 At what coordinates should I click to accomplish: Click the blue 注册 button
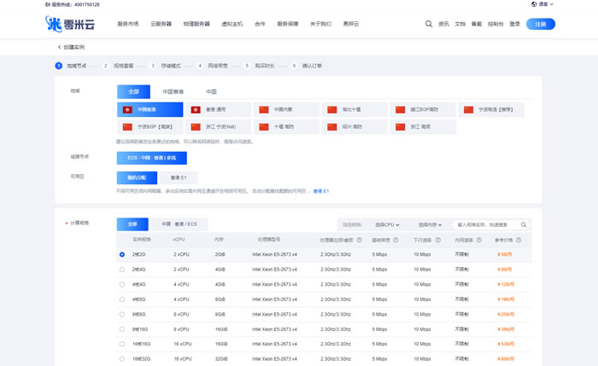[x=540, y=24]
